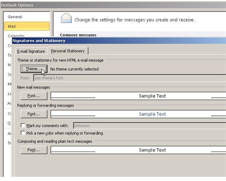Click the New mail messages Sample Text preview
226x181 pixels.
(x=138, y=96)
